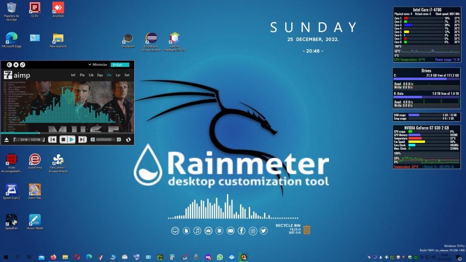
Task: Click the Exit button in AIMP
Action: click(x=120, y=65)
